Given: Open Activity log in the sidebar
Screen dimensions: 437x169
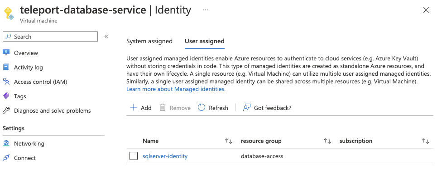Looking at the screenshot, I should point(29,68).
